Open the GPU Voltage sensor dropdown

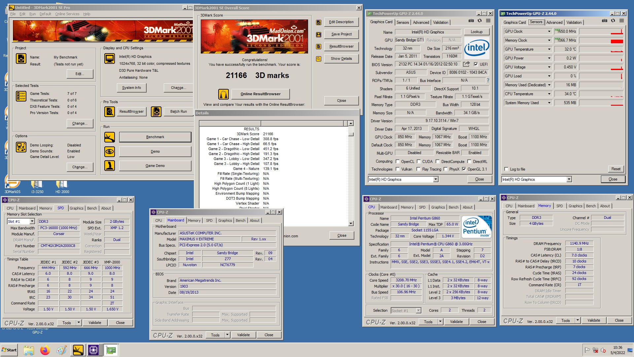tap(549, 67)
